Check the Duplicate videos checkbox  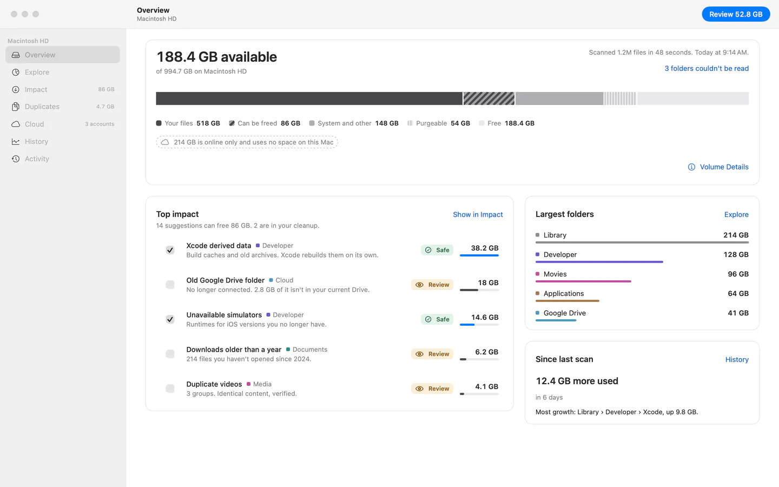(170, 389)
